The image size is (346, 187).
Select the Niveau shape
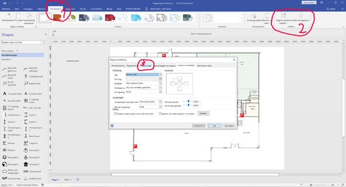(8, 143)
